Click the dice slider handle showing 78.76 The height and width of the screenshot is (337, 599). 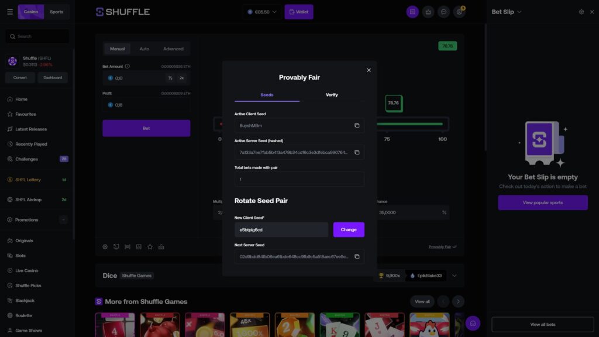(394, 103)
